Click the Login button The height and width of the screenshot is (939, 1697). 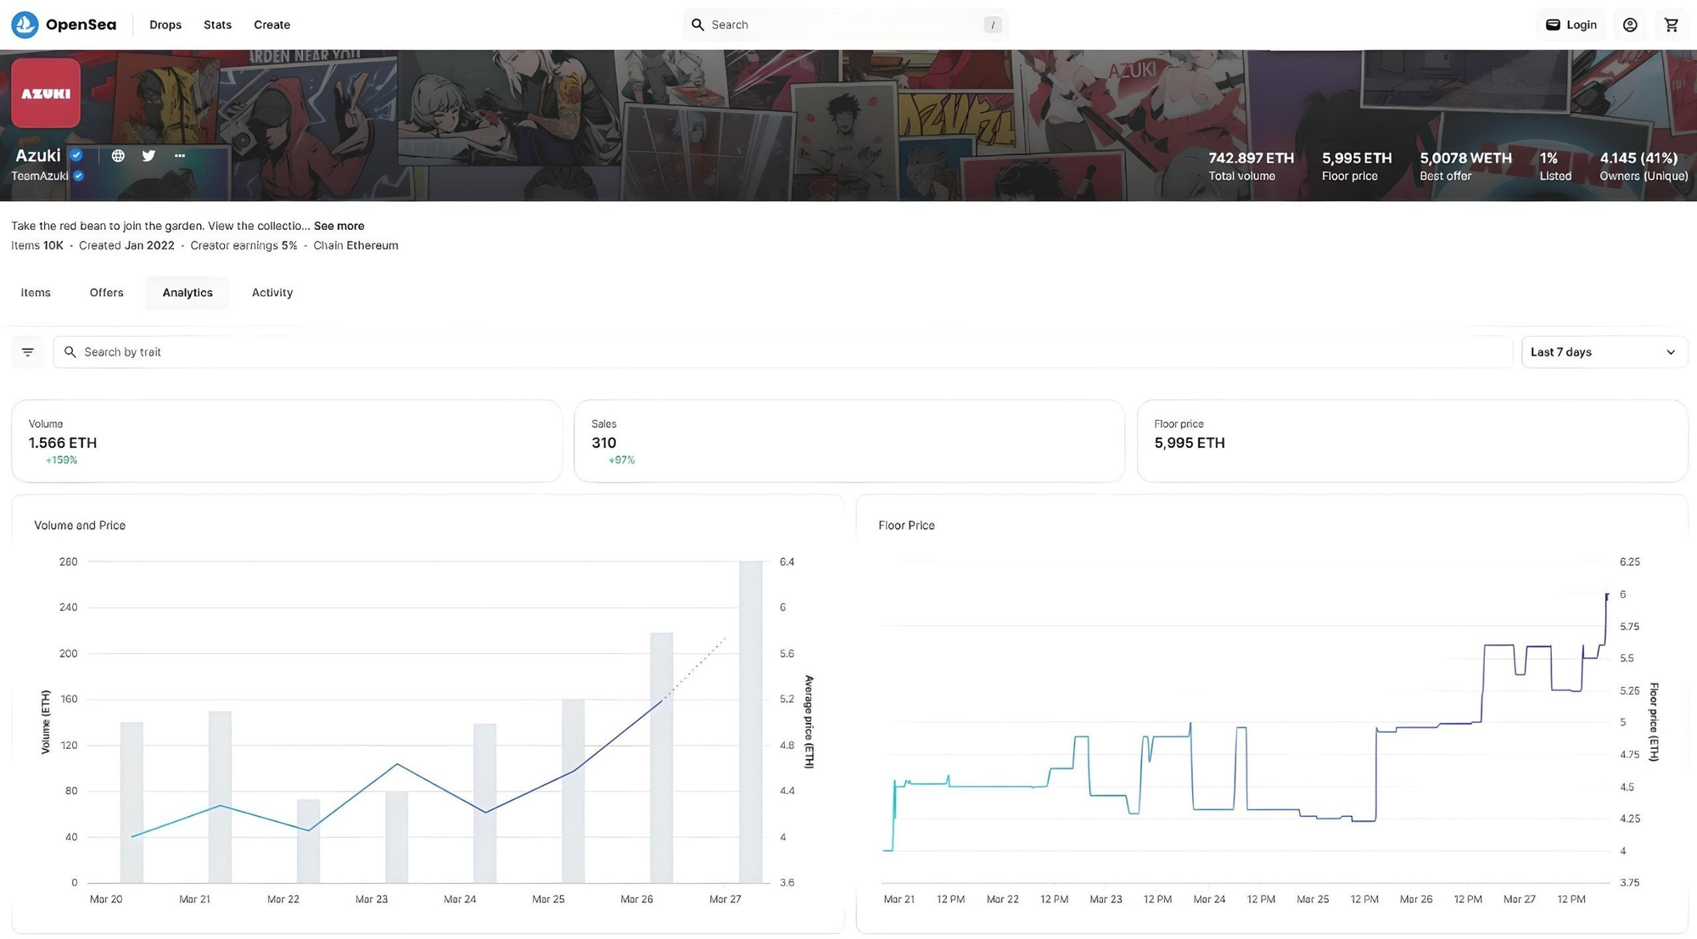pyautogui.click(x=1571, y=25)
